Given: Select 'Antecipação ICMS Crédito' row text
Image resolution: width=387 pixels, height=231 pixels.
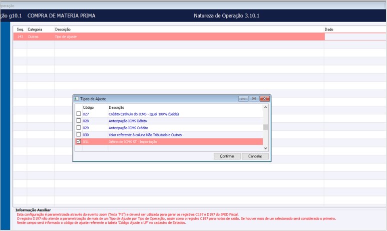Looking at the screenshot, I should click(128, 128).
